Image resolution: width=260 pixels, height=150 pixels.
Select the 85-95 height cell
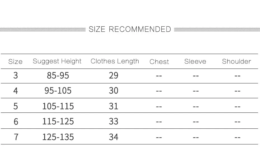(58, 76)
